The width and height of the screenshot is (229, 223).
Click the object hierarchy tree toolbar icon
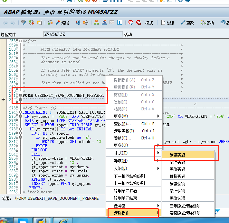click(x=96, y=23)
